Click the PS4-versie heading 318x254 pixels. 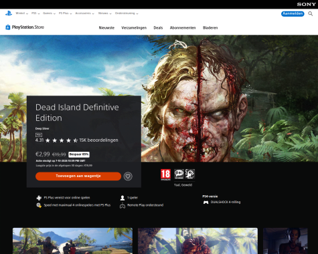tap(210, 197)
